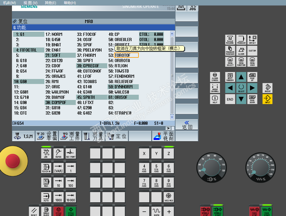Open the PROGRAM MANAGER key
286x216 pixels.
[x=230, y=51]
